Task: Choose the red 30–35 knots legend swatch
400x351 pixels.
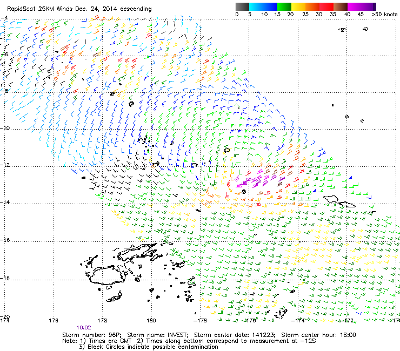Action: pyautogui.click(x=326, y=6)
